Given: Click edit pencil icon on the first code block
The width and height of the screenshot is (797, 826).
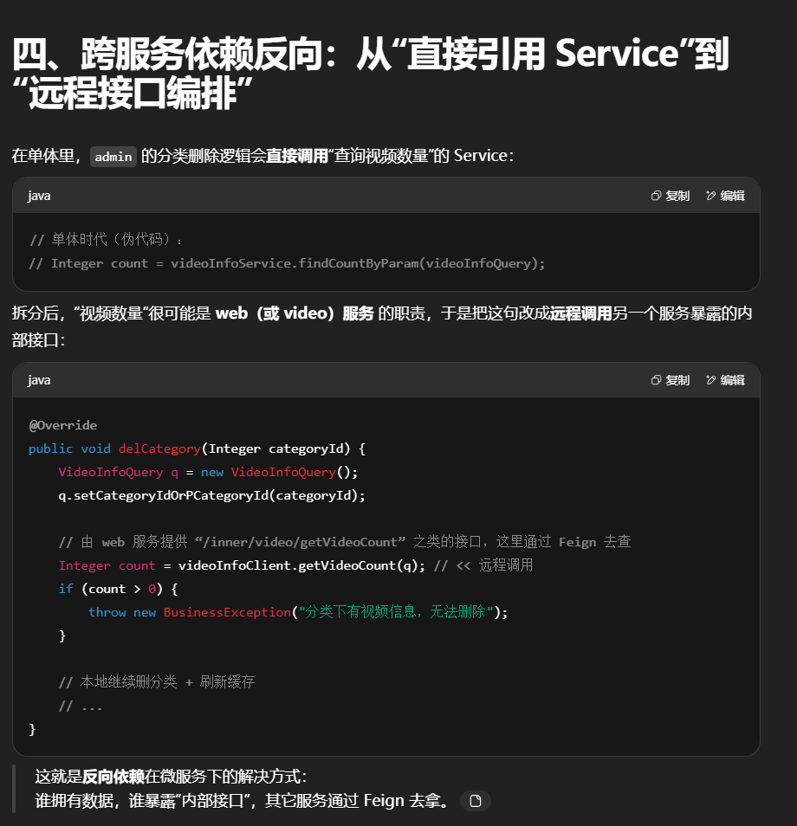Looking at the screenshot, I should [711, 196].
